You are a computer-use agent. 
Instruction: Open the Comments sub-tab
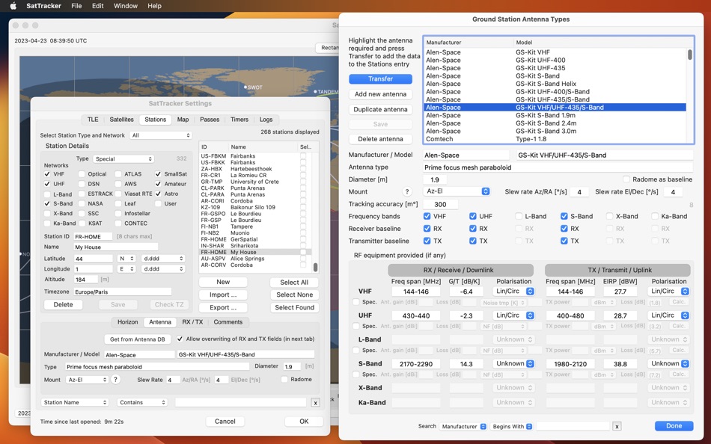tap(228, 322)
